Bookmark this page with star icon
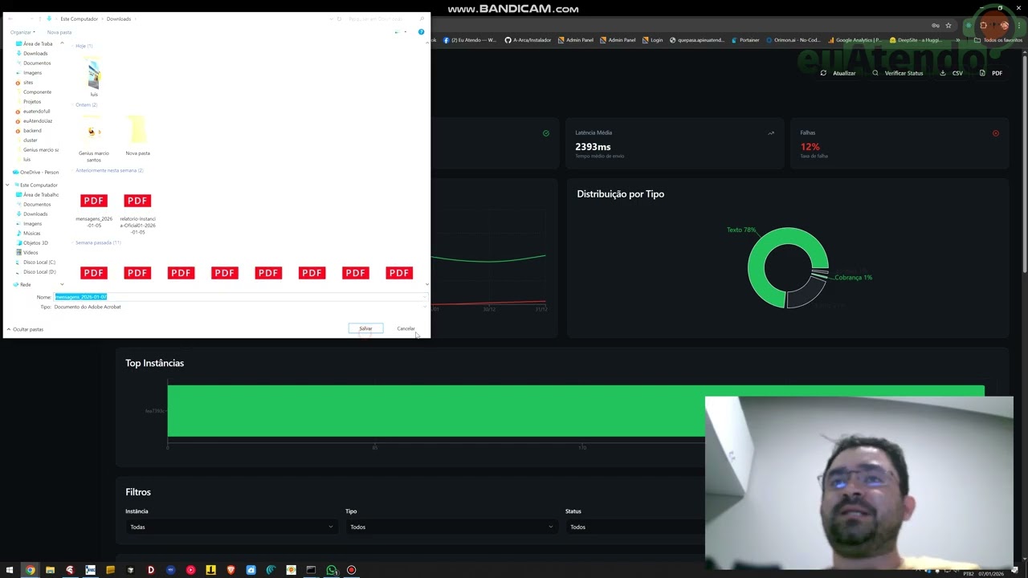Screen dimensions: 1028x578 [948, 26]
